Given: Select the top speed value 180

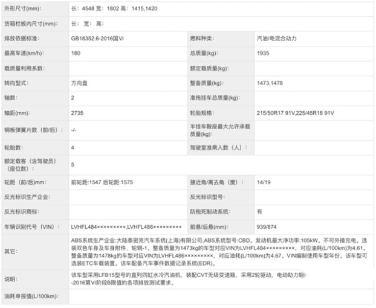Looking at the screenshot, I should click(x=76, y=53).
